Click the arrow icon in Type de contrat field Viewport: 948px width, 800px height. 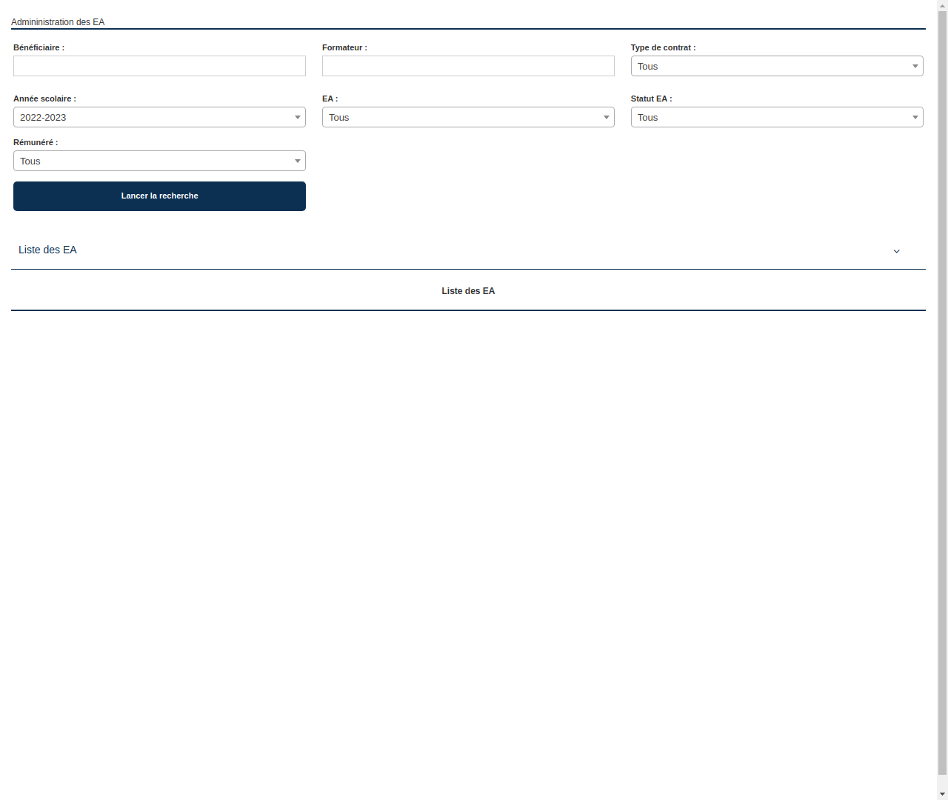[x=915, y=66]
